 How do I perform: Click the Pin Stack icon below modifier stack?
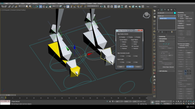click(x=159, y=32)
